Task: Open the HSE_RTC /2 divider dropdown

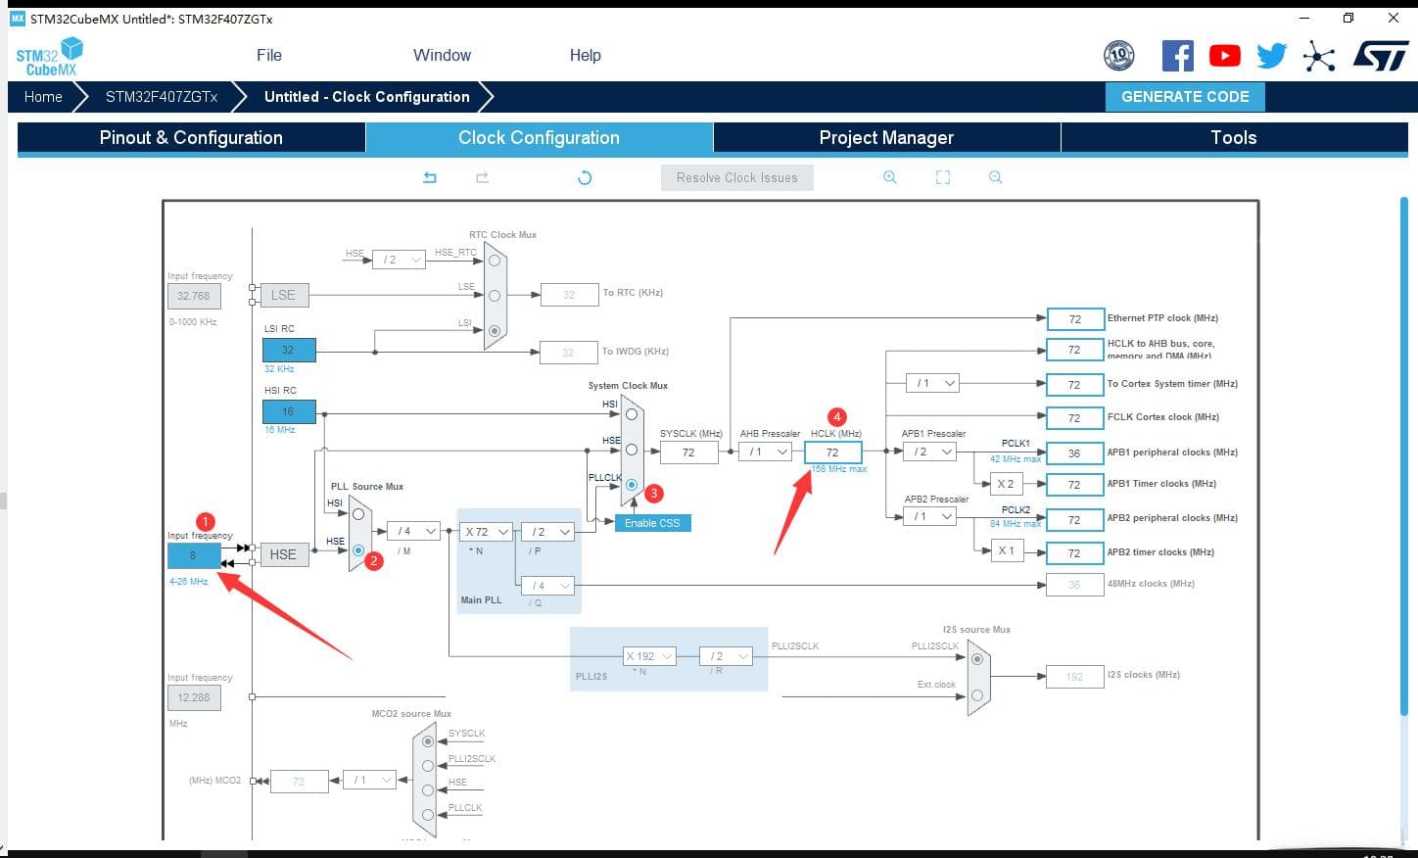Action: point(400,260)
